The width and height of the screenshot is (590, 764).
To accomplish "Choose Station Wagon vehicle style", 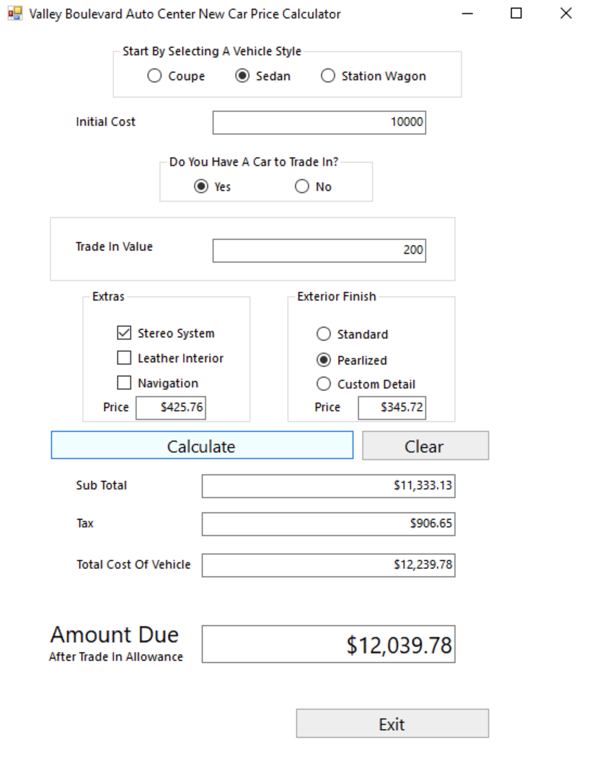I will pyautogui.click(x=328, y=76).
